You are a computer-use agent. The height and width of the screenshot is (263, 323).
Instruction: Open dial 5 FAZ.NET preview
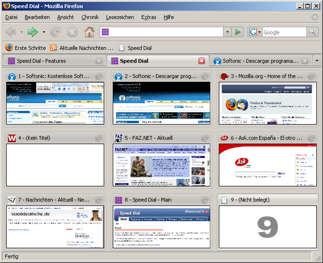click(x=161, y=165)
